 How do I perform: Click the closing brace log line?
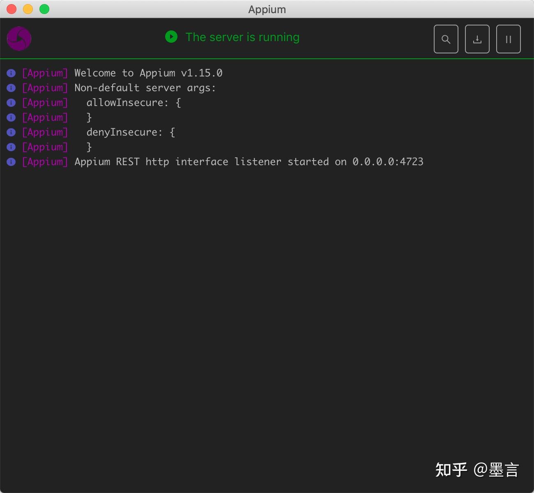(89, 117)
